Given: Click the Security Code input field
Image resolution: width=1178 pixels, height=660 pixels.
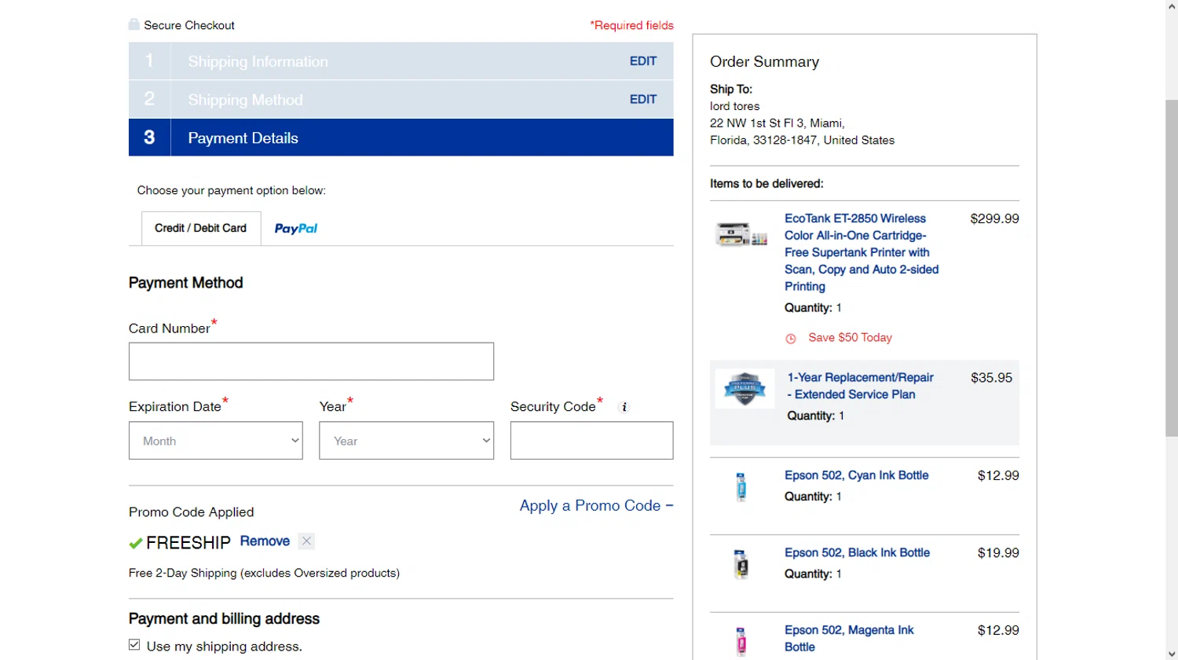Looking at the screenshot, I should pyautogui.click(x=591, y=441).
